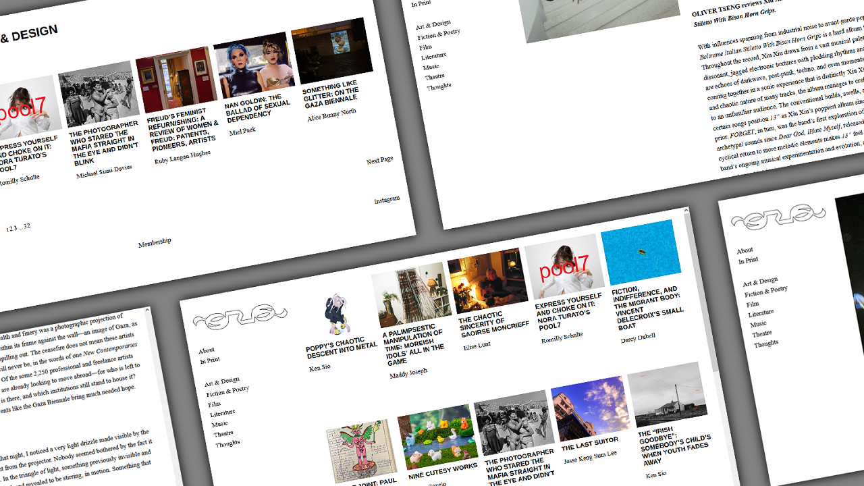This screenshot has width=864, height=486.
Task: Open the Irish Goodbye grey landscape thumbnail
Action: (x=668, y=395)
